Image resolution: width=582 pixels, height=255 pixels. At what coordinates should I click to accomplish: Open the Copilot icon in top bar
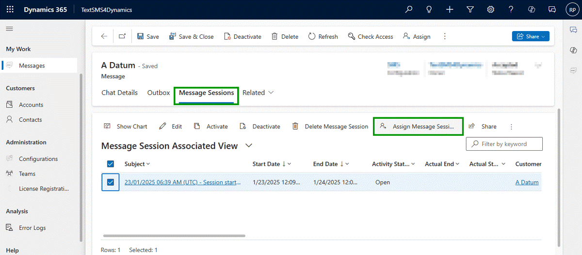pyautogui.click(x=531, y=10)
